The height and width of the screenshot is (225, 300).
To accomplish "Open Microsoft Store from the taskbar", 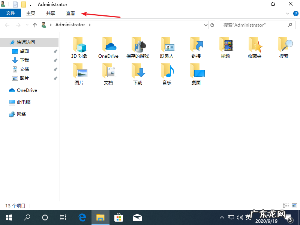I will point(118,217).
